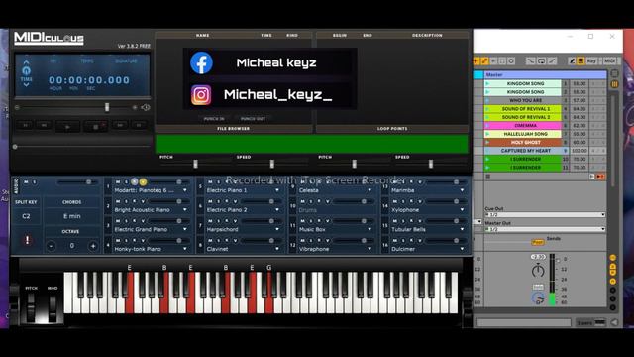The height and width of the screenshot is (357, 634).
Task: Toggle solo on the AUDIO channel
Action: pyautogui.click(x=35, y=182)
